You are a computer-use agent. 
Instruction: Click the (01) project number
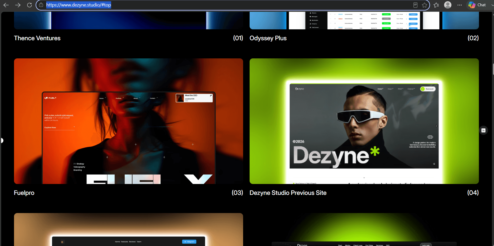point(238,38)
